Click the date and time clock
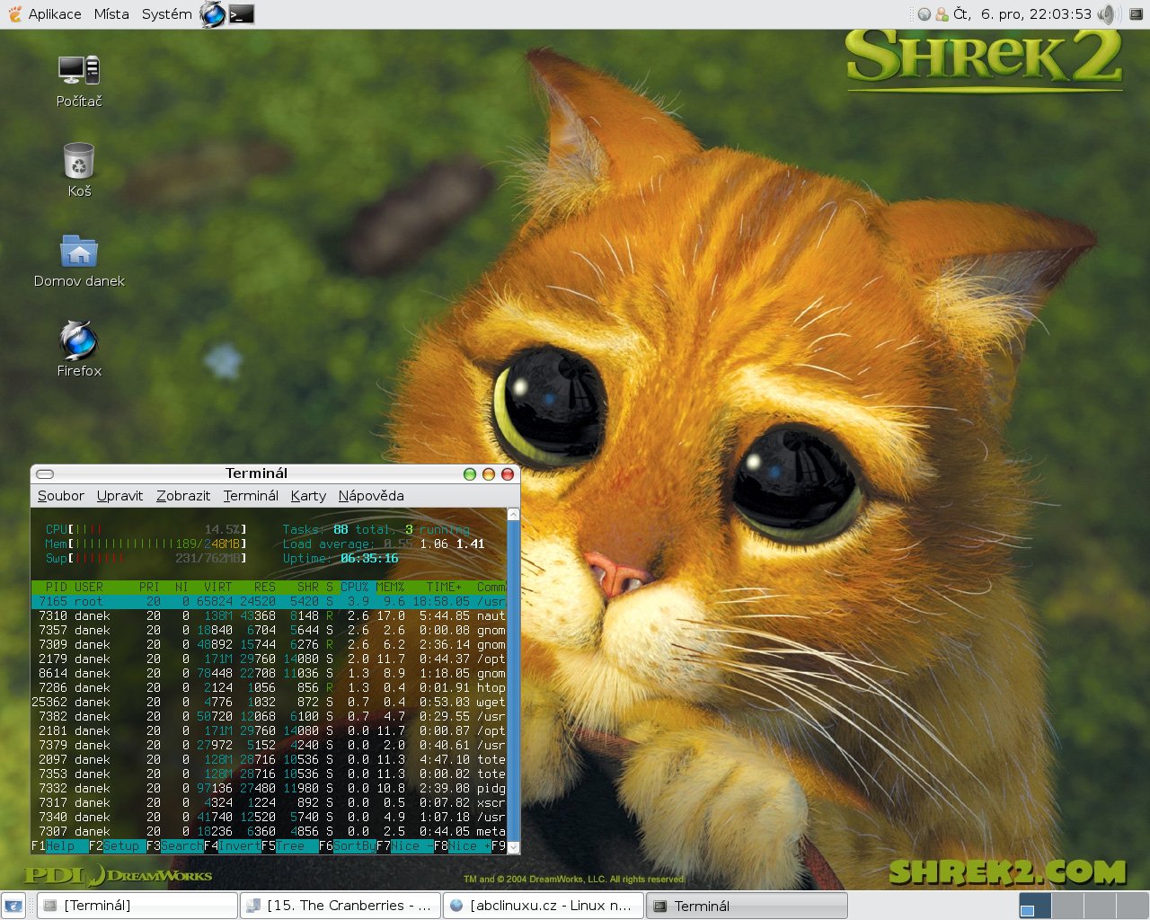 1022,13
